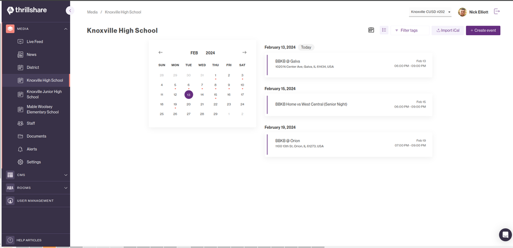513x248 pixels.
Task: Open the Knoxville CUSD #202 dropdown
Action: coord(430,12)
